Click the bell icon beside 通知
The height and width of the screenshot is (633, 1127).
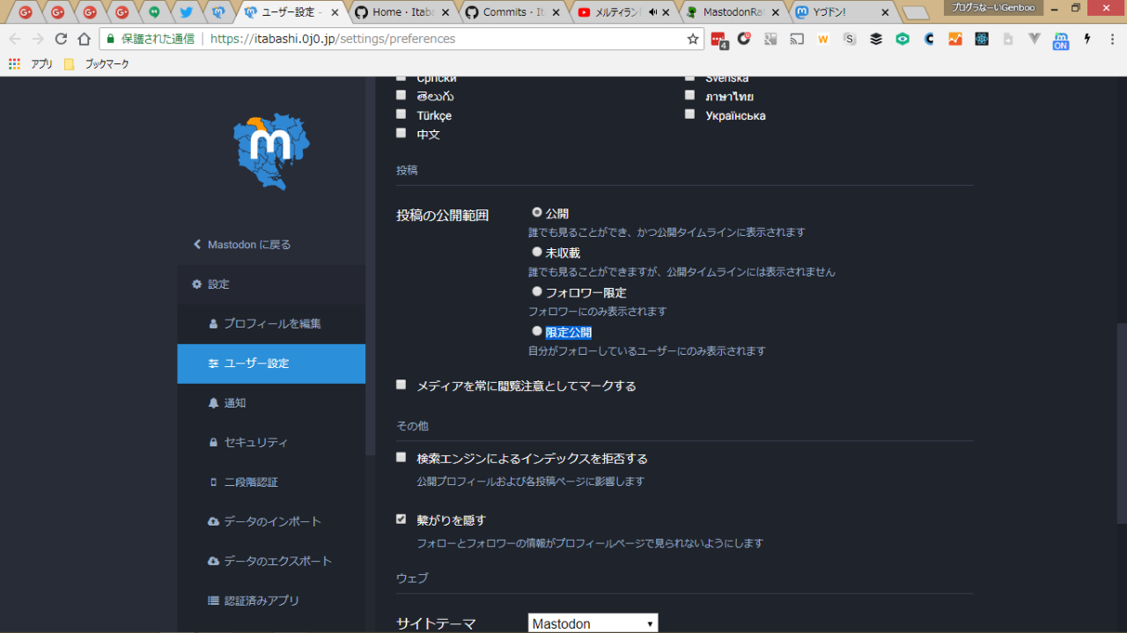213,403
